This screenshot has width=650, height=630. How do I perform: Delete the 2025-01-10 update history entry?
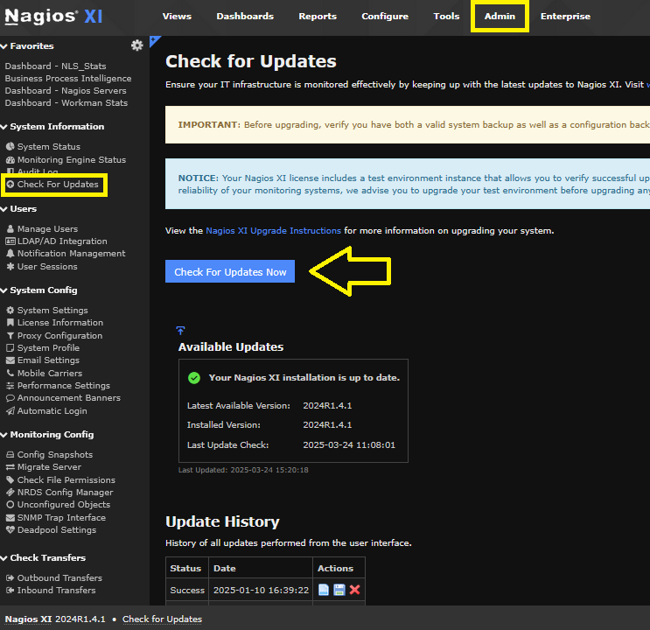click(355, 590)
